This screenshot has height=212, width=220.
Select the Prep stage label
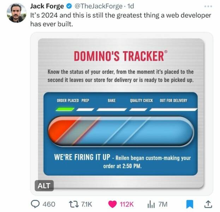[85, 101]
